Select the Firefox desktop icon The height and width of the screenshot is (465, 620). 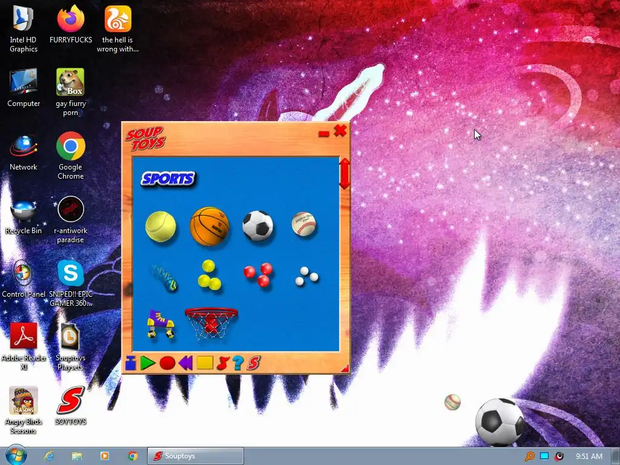pos(71,24)
